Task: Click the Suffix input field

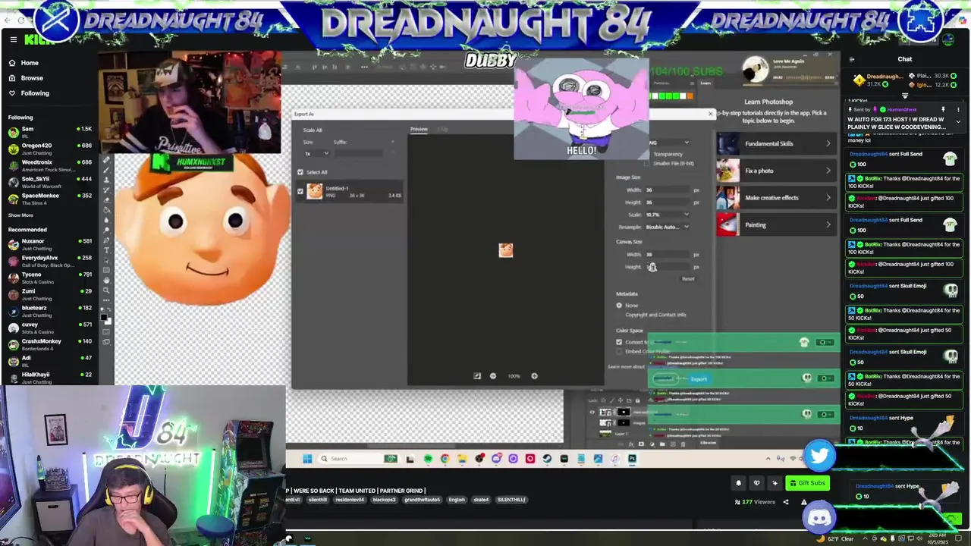Action: pyautogui.click(x=359, y=153)
